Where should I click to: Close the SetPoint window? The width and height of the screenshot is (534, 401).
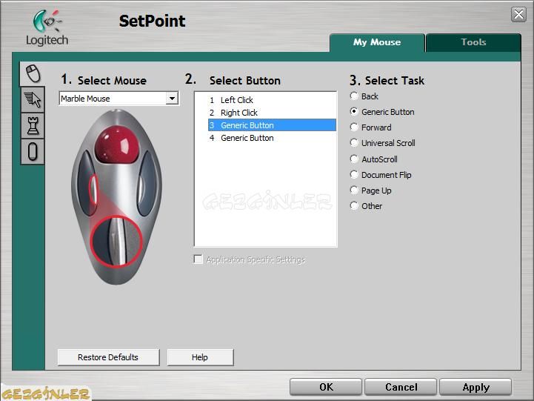click(x=518, y=14)
